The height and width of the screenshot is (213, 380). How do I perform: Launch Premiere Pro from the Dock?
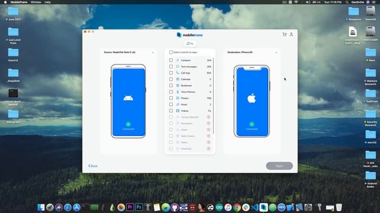tap(130, 207)
